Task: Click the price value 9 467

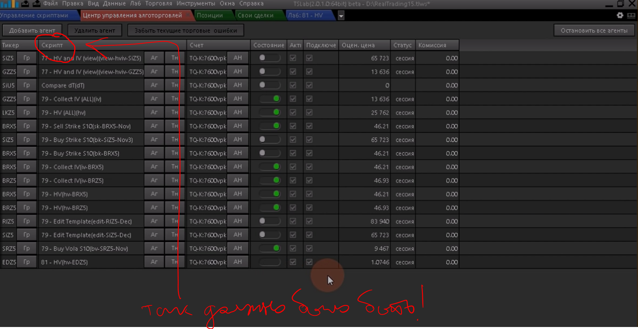Action: [x=382, y=249]
